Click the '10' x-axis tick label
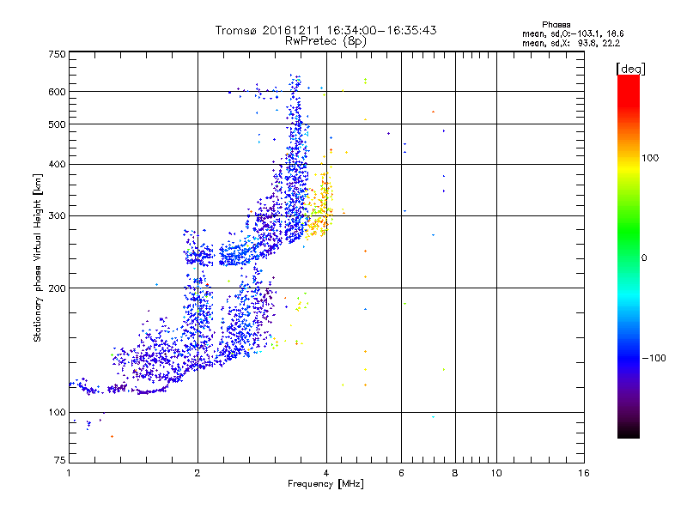This screenshot has height=515, width=687. pyautogui.click(x=496, y=473)
